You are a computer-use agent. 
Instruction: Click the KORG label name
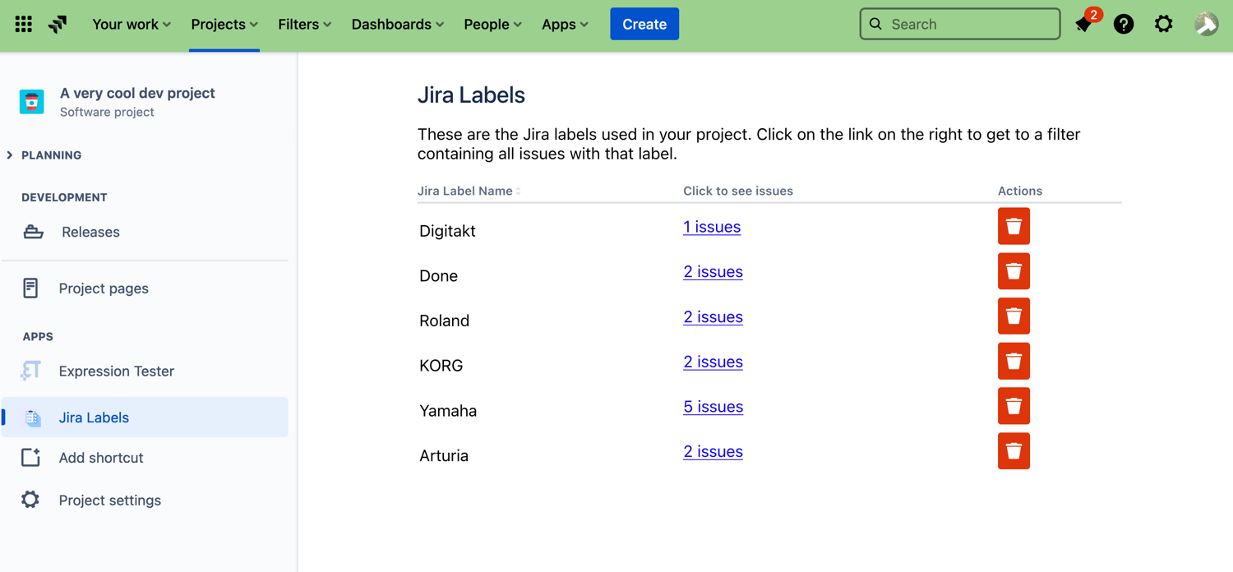point(441,366)
